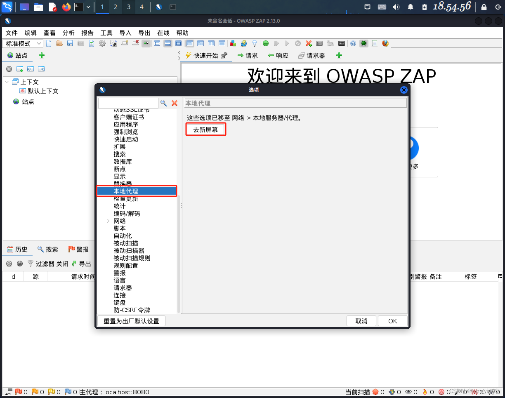Toggle the green break-on-all-requests circle icon
Viewport: 505px width, 398px height.
point(266,43)
